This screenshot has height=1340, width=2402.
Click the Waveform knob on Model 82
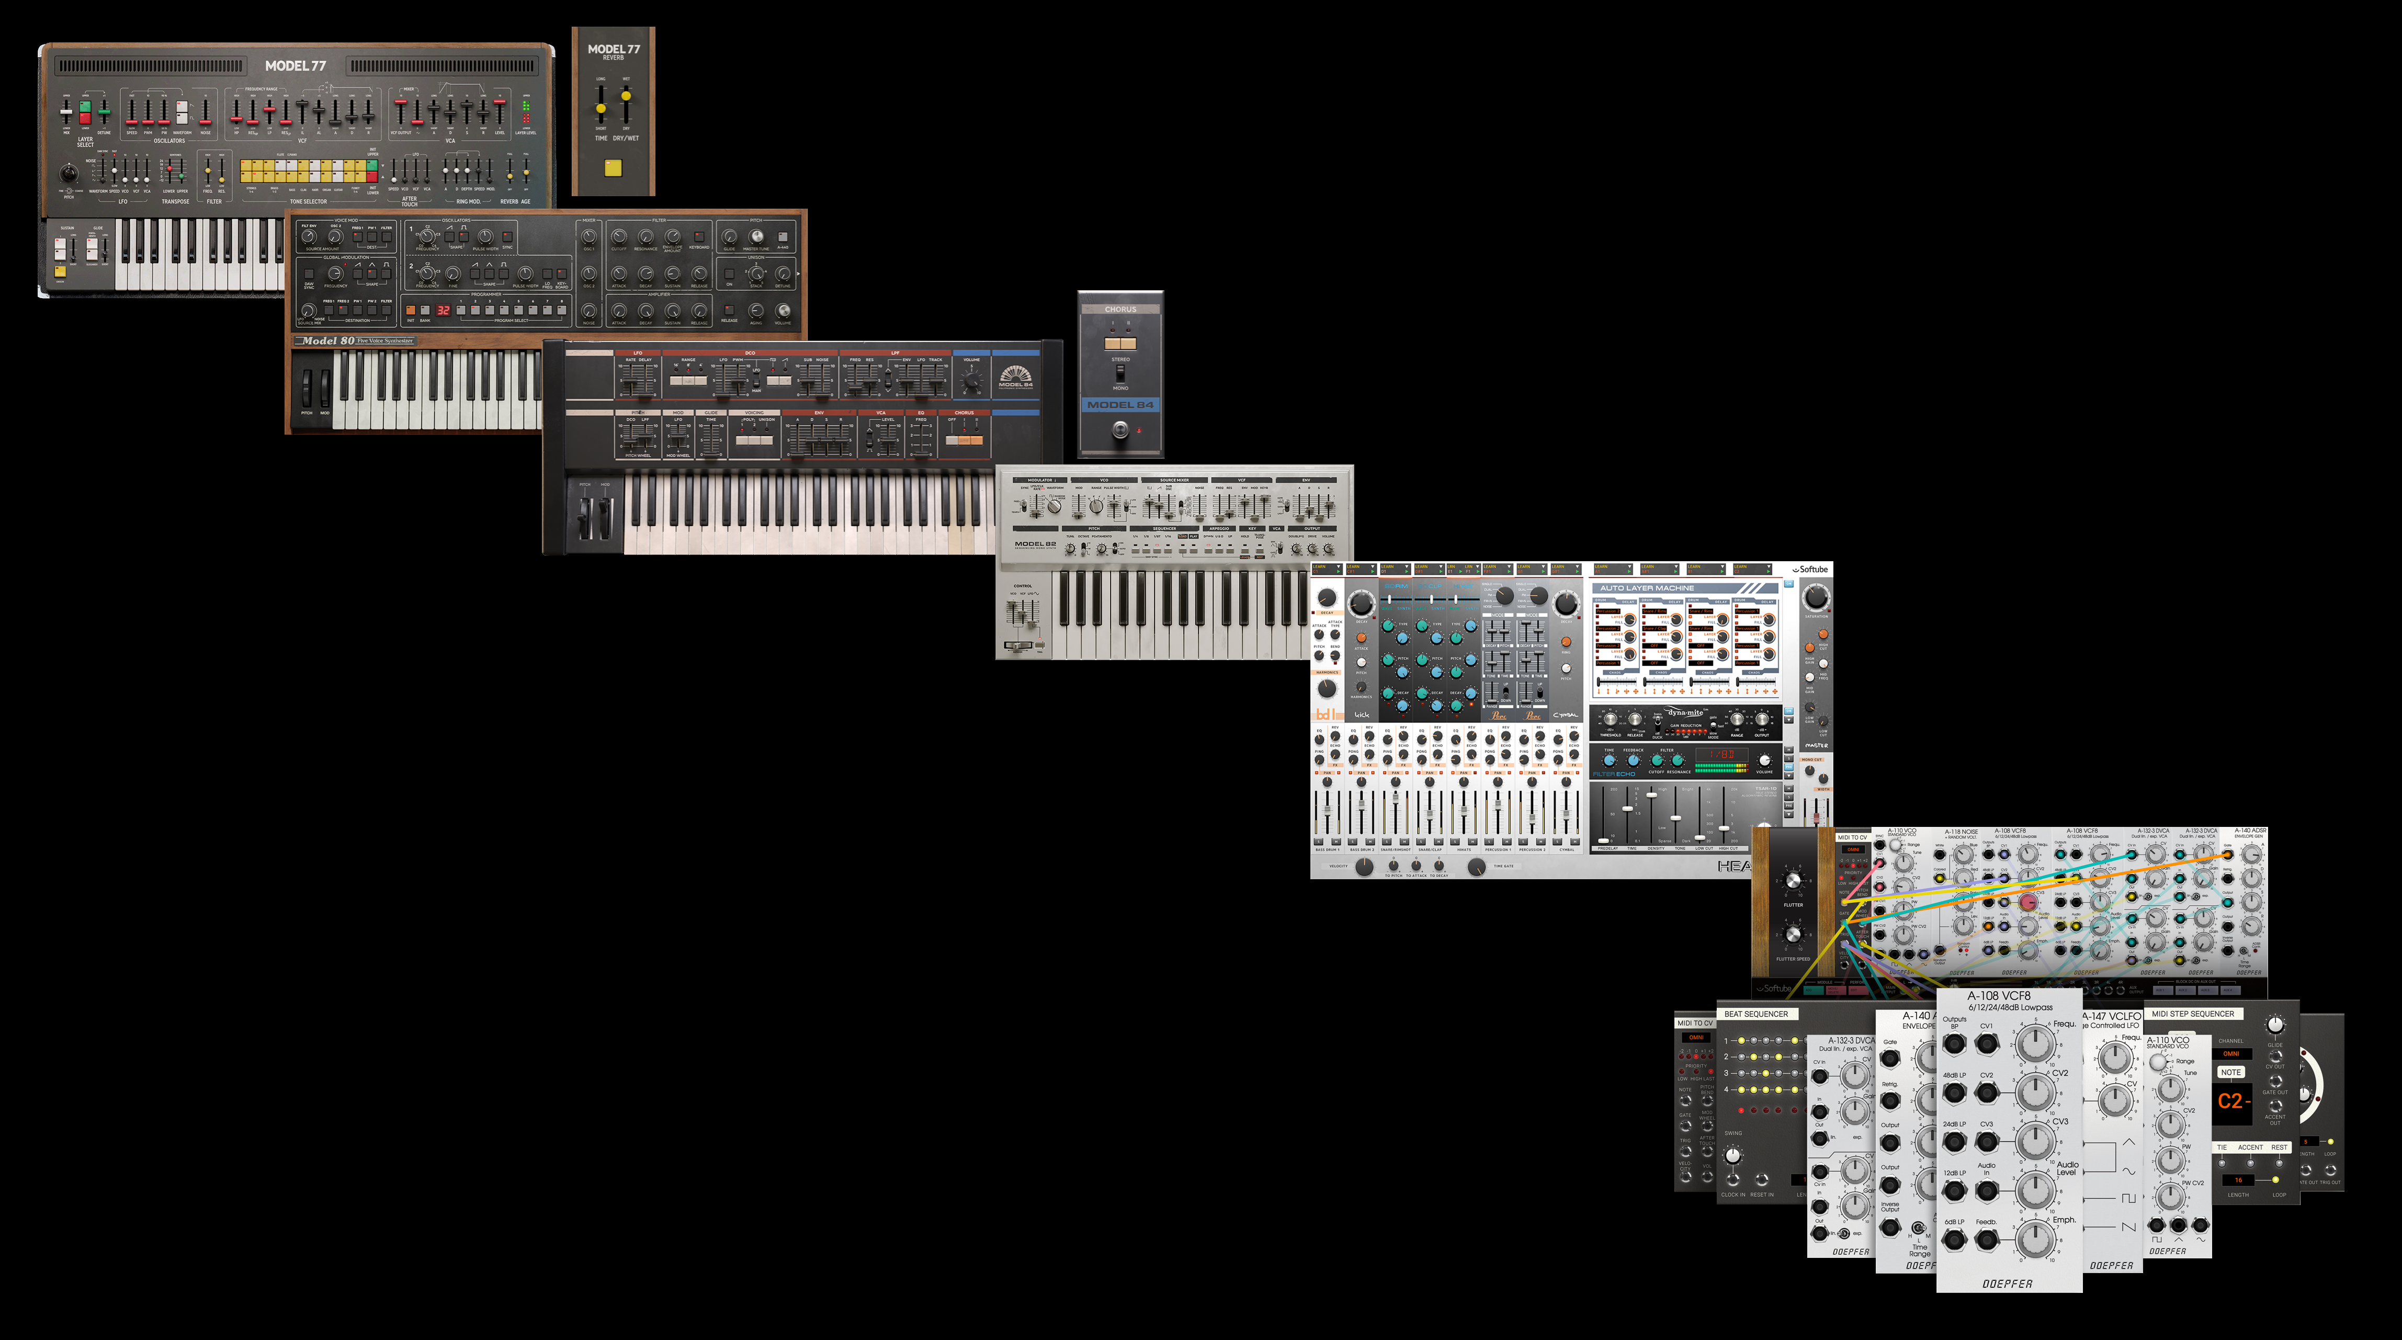coord(1055,506)
